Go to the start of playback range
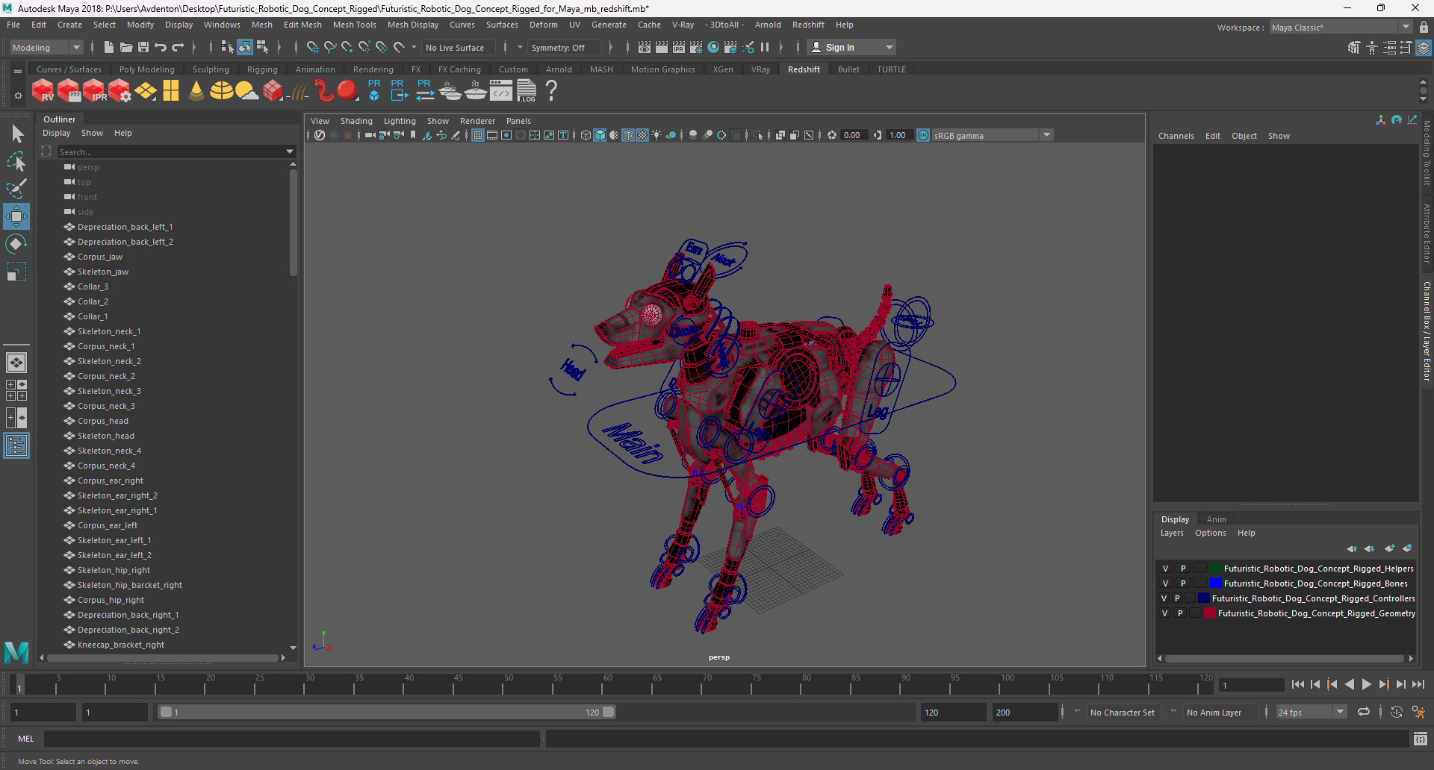 click(1297, 684)
